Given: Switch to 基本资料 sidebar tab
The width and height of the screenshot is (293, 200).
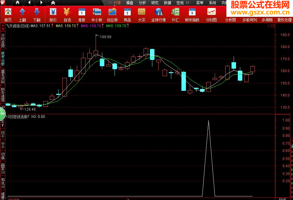Looking at the screenshot, I should pyautogui.click(x=3, y=76).
